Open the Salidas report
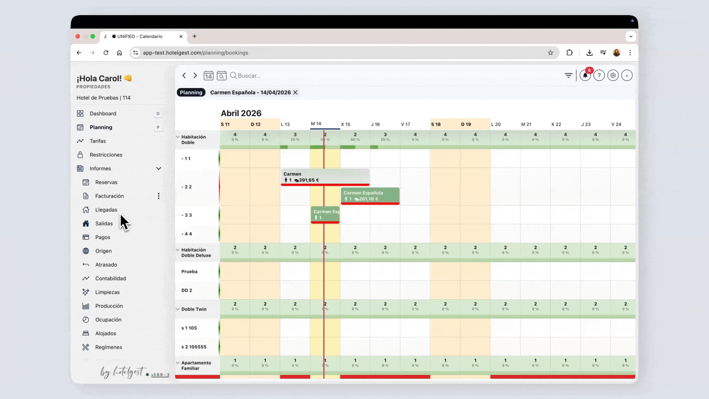The width and height of the screenshot is (709, 399). tap(104, 224)
